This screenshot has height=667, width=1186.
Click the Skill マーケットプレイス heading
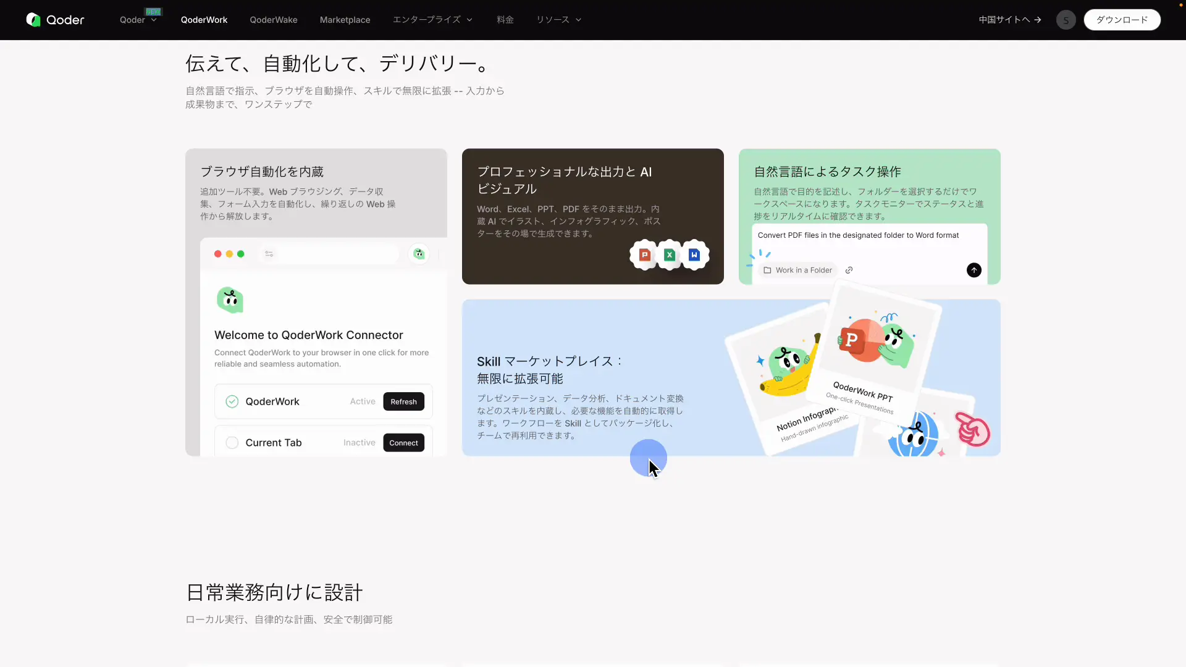pos(549,370)
